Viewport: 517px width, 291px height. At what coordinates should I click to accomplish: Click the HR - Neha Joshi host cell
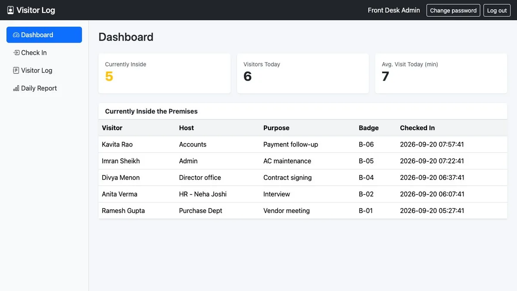[x=203, y=194]
